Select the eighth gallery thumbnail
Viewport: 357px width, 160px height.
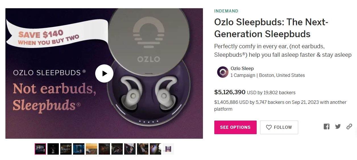click(x=130, y=149)
